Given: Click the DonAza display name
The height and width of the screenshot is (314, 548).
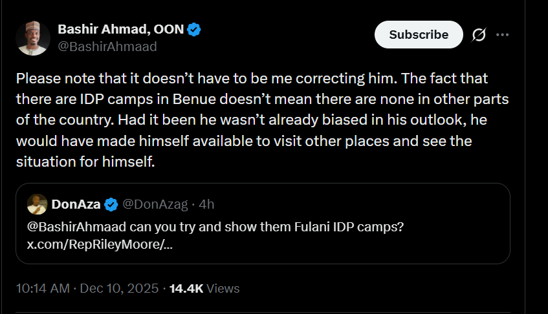Looking at the screenshot, I should [75, 205].
